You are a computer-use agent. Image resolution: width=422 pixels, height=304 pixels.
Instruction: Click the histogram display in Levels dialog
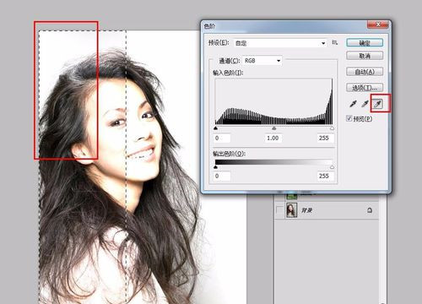coord(273,101)
